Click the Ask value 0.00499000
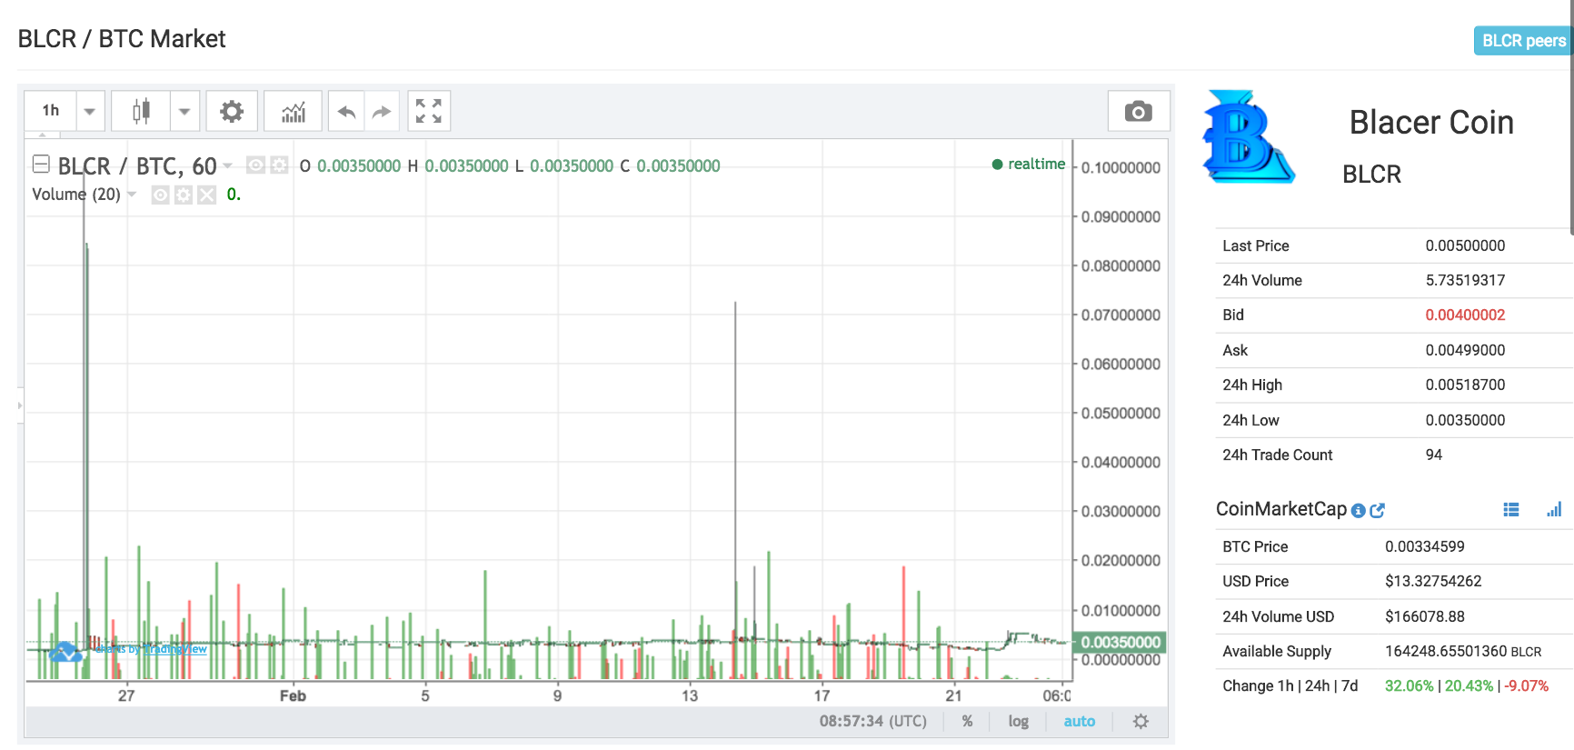This screenshot has height=750, width=1574. [1465, 350]
